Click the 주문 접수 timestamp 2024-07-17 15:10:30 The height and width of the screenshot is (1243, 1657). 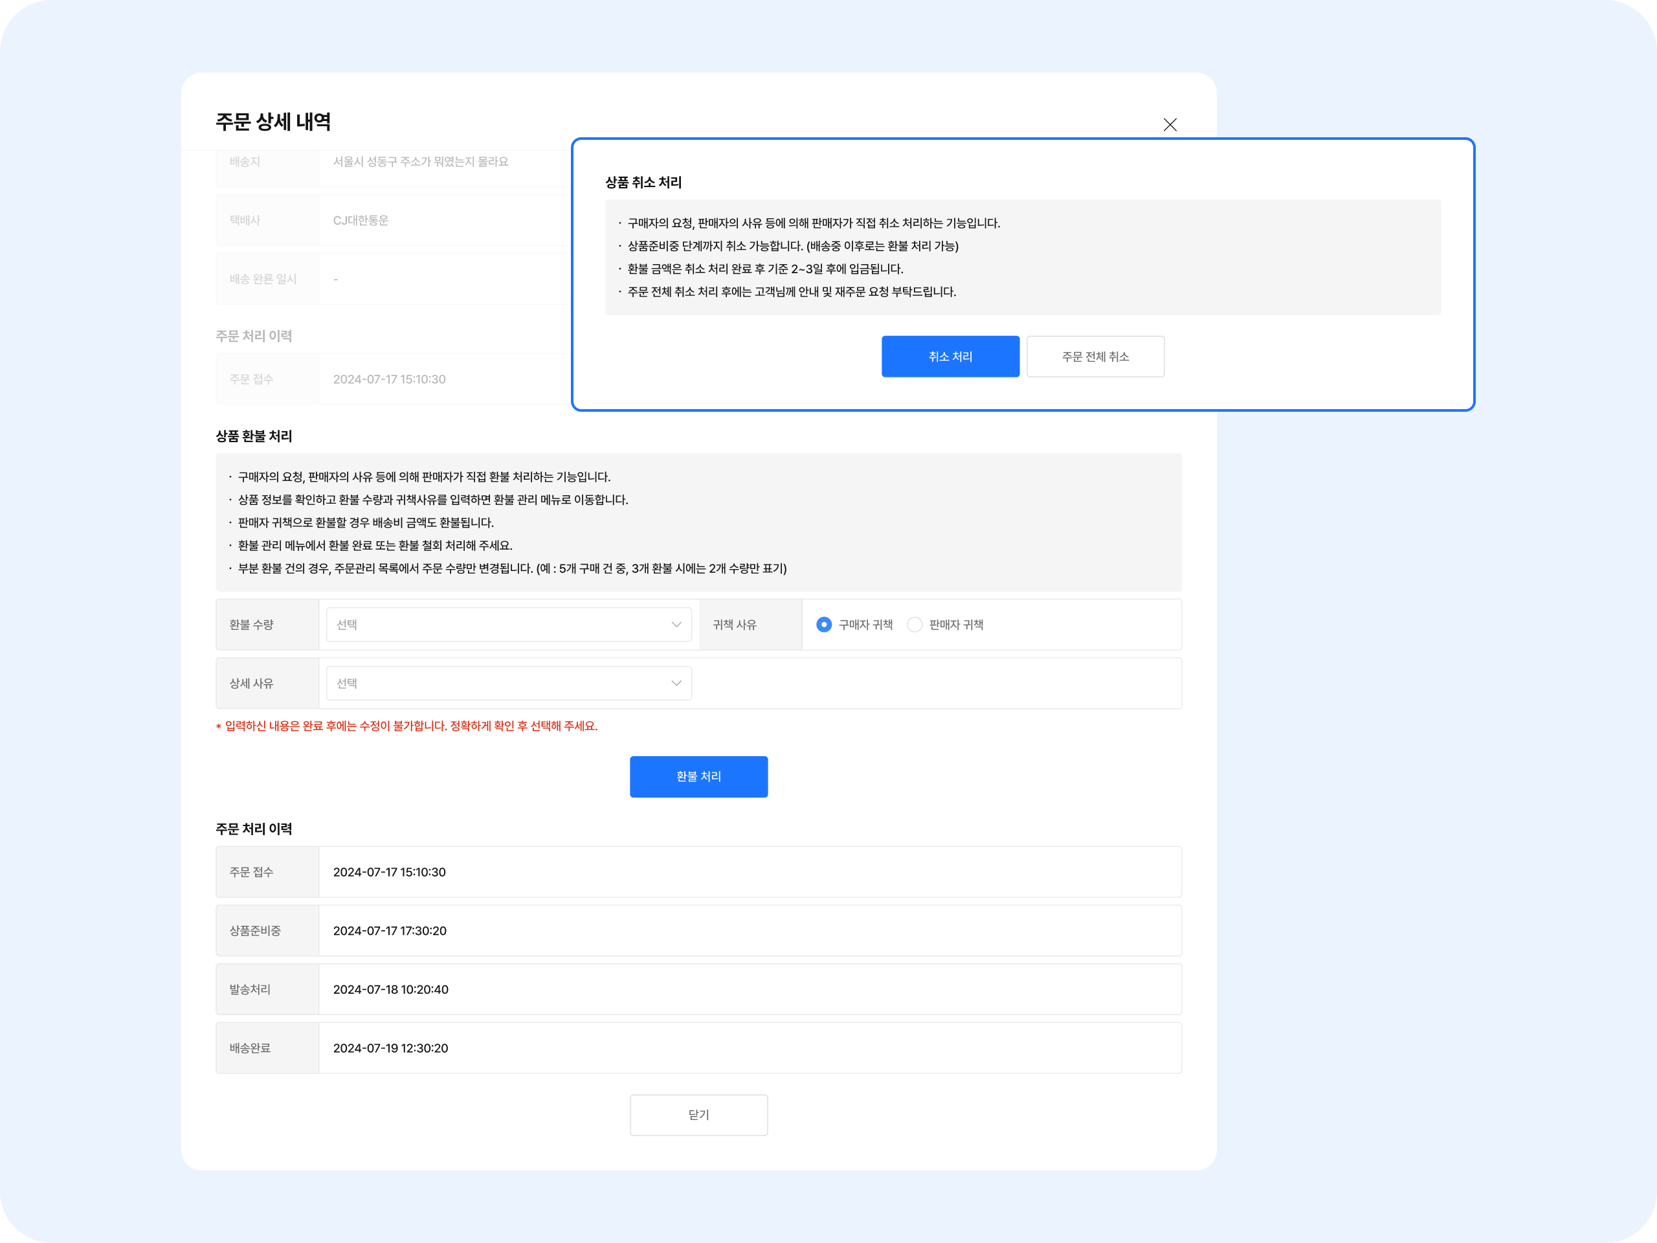tap(390, 872)
